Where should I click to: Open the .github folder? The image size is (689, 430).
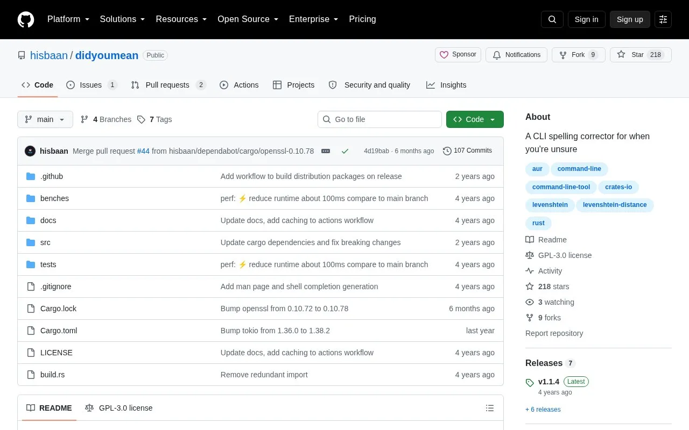(x=52, y=176)
